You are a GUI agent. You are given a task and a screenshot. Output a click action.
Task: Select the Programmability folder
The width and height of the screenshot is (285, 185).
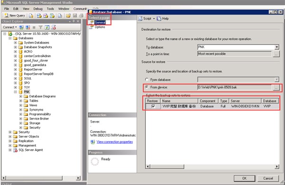point(40,114)
